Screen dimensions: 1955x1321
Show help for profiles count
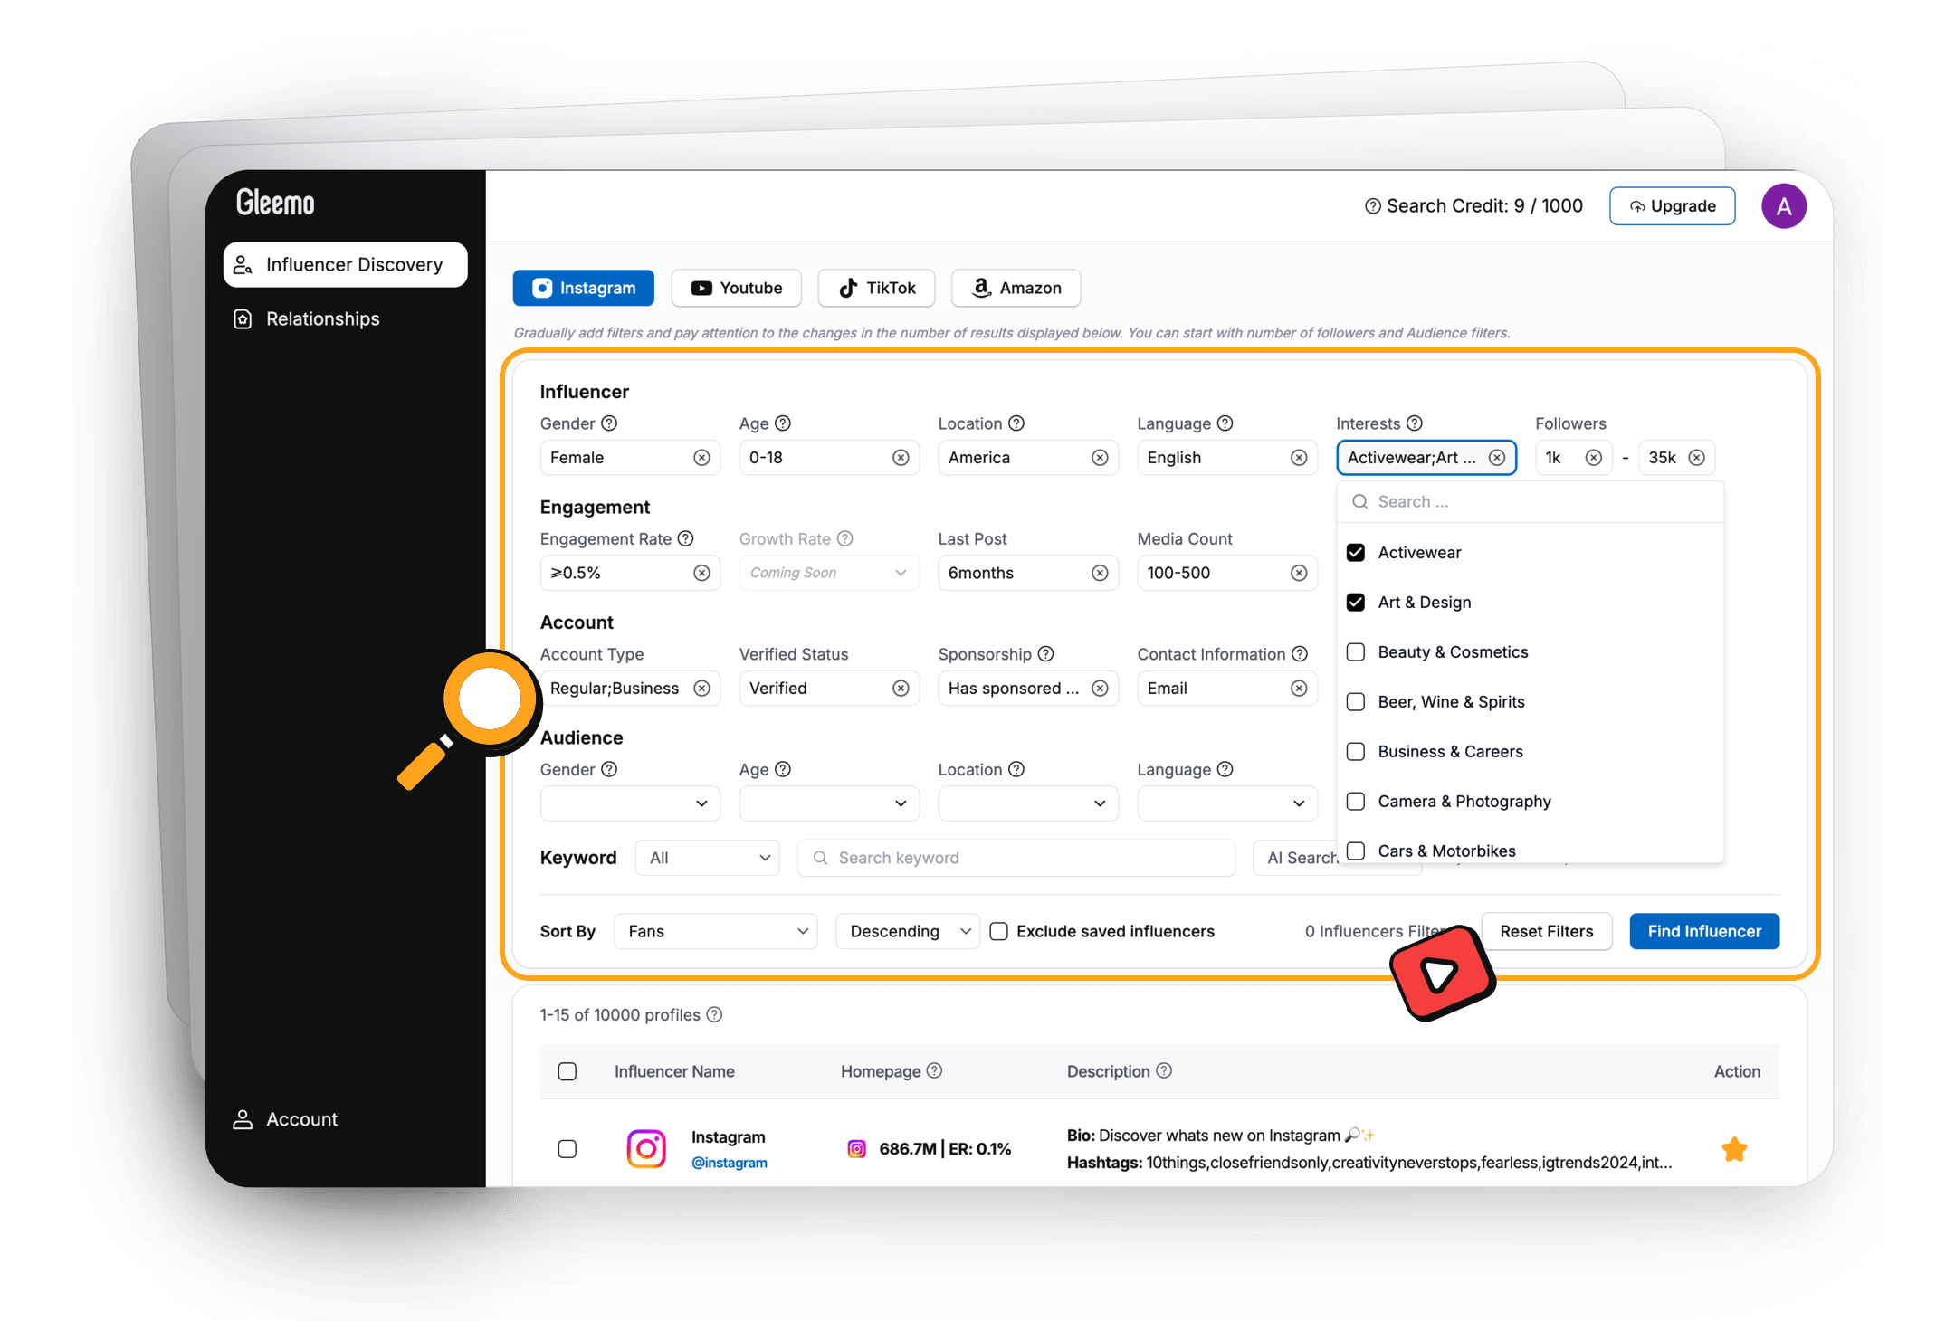tap(714, 1014)
